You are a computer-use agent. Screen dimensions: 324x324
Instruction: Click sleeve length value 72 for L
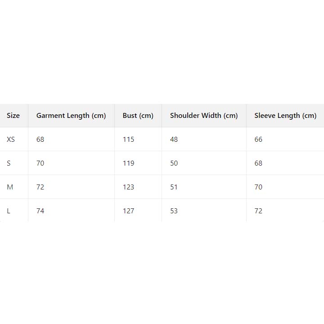[x=258, y=211]
